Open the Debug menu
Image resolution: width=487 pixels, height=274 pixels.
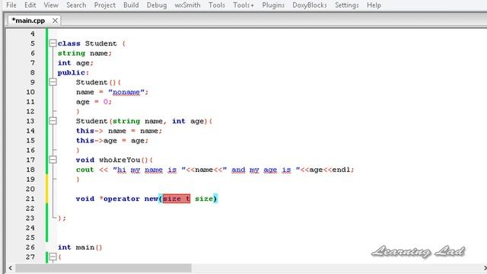point(157,5)
